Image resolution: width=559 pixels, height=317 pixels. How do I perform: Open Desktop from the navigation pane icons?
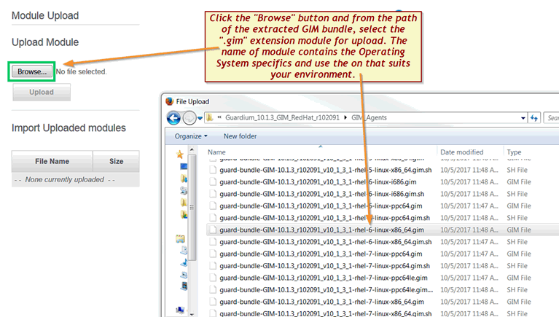184,167
